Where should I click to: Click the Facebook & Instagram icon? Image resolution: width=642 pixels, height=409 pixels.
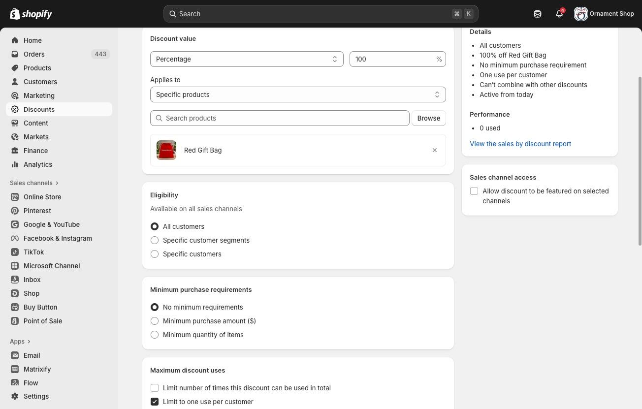pos(15,238)
